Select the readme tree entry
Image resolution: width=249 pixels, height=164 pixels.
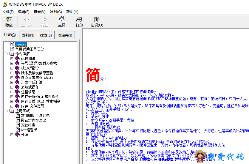[21, 44]
